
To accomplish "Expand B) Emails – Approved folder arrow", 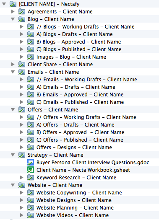I will (22, 94).
